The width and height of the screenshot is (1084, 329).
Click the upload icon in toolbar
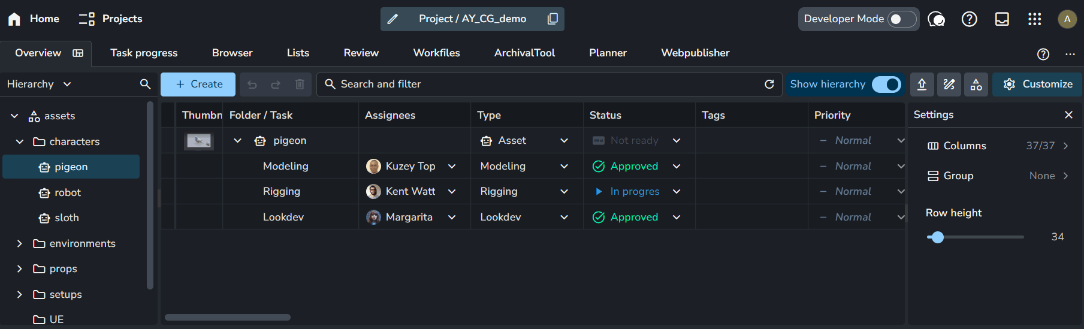(922, 84)
